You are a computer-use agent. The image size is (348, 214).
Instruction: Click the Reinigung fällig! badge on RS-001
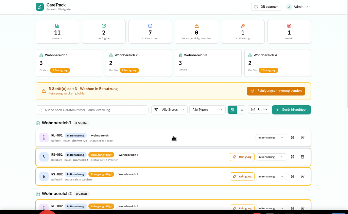coord(101,155)
